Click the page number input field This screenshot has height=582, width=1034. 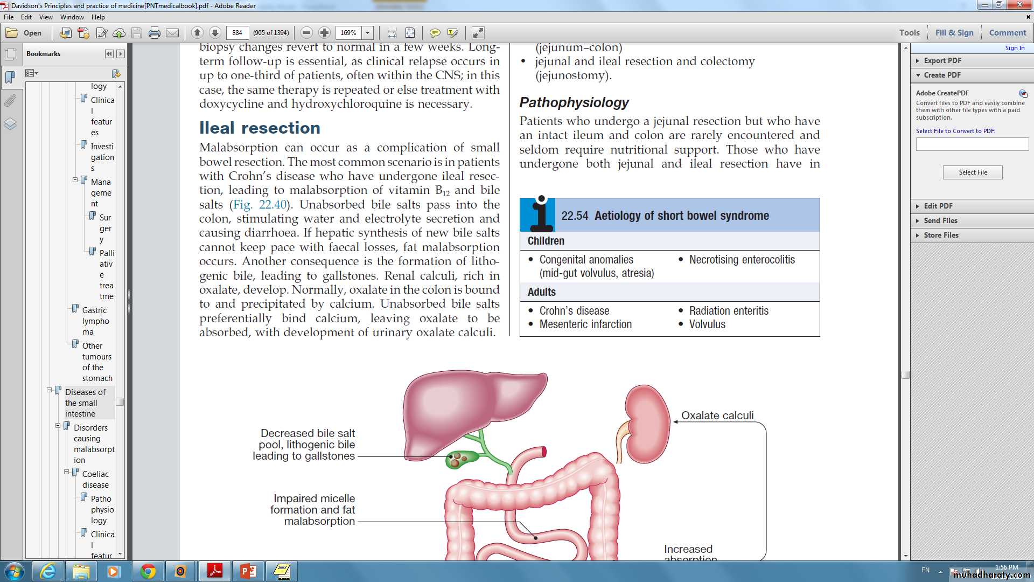[x=237, y=33]
